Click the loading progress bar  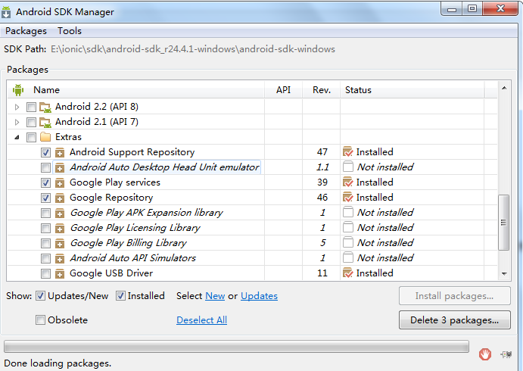(x=236, y=347)
